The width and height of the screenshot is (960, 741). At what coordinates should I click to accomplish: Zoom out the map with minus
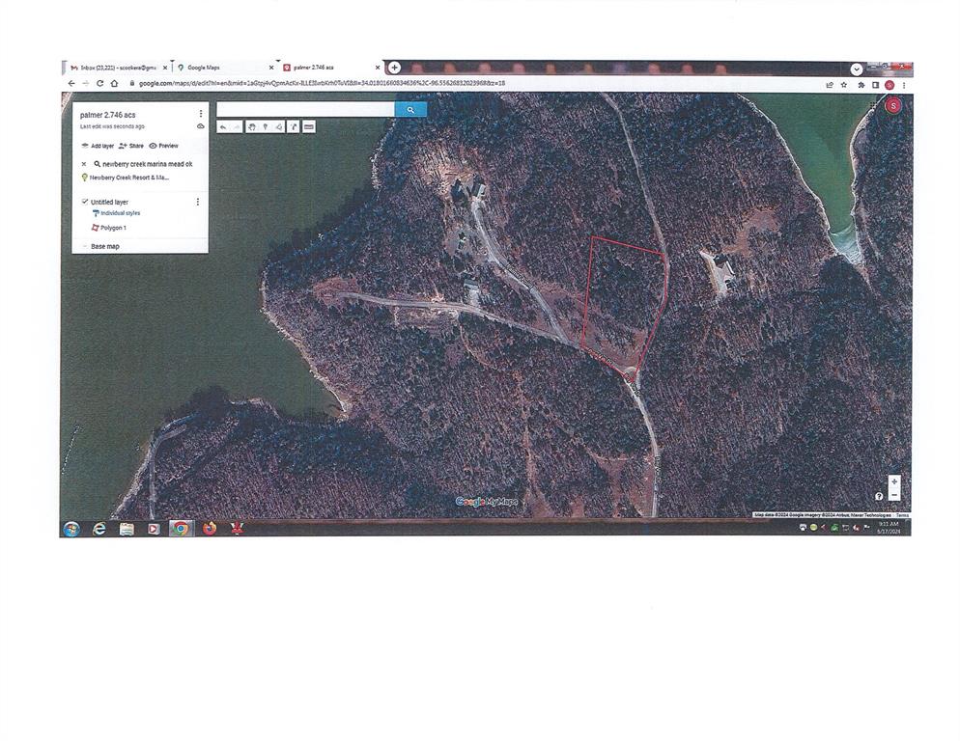(x=894, y=494)
